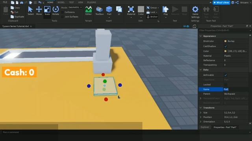
Task: Cut the selected part
Action: coord(15,12)
